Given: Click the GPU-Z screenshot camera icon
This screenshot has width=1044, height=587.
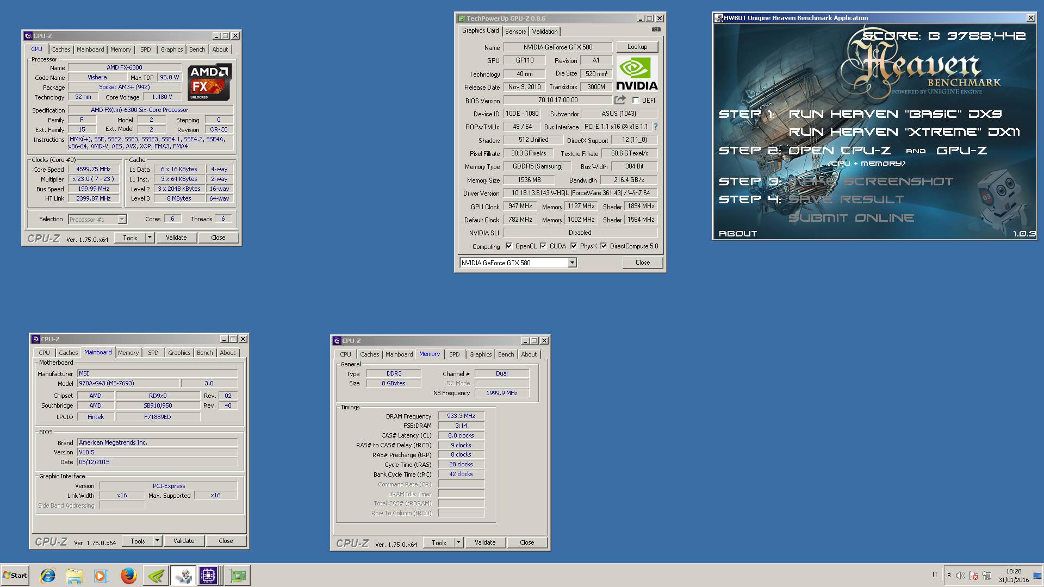Looking at the screenshot, I should click(x=656, y=29).
